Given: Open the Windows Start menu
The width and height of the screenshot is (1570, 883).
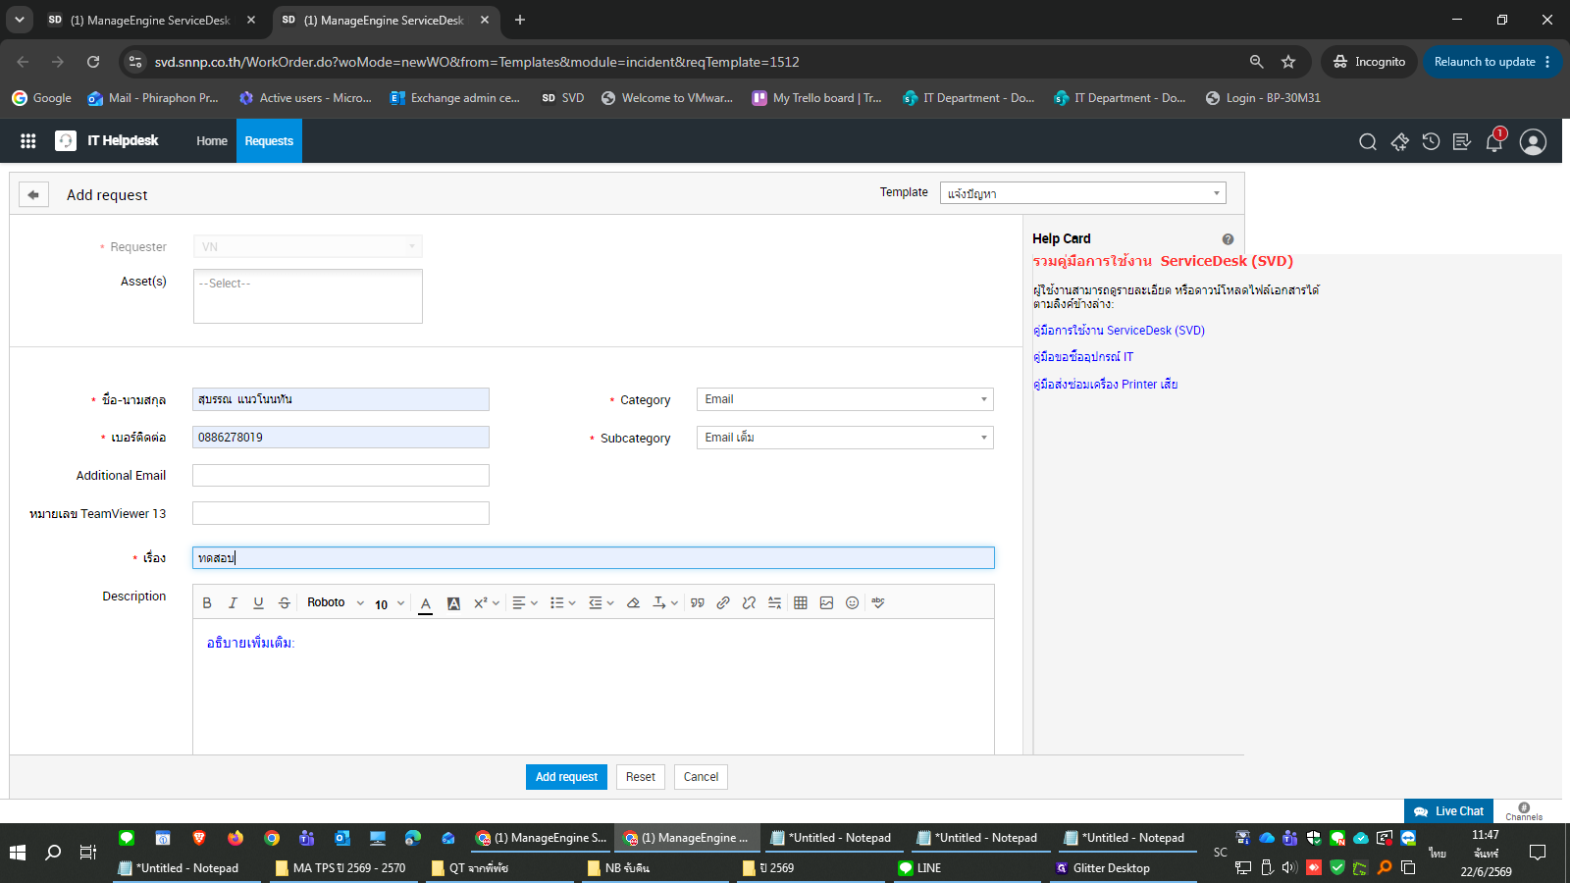Looking at the screenshot, I should pyautogui.click(x=17, y=853).
